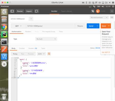
Task: Expand the Save button arrow menu
Action: coord(109,26)
